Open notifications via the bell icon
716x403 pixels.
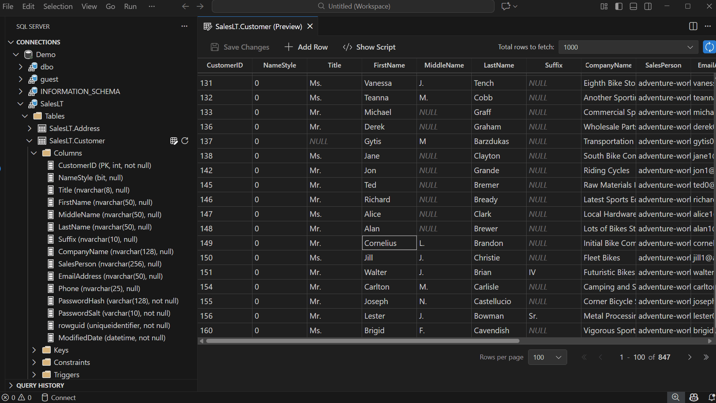710,397
